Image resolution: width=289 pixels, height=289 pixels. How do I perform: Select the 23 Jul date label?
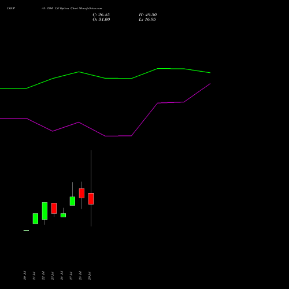coord(53,275)
